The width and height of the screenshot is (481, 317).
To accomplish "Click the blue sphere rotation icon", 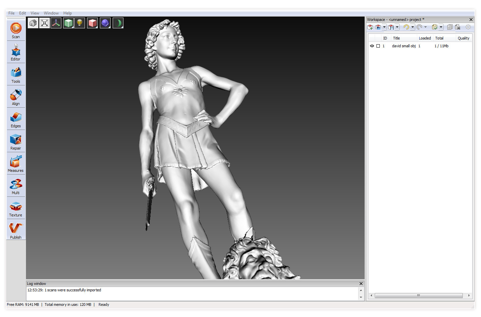I will click(105, 23).
